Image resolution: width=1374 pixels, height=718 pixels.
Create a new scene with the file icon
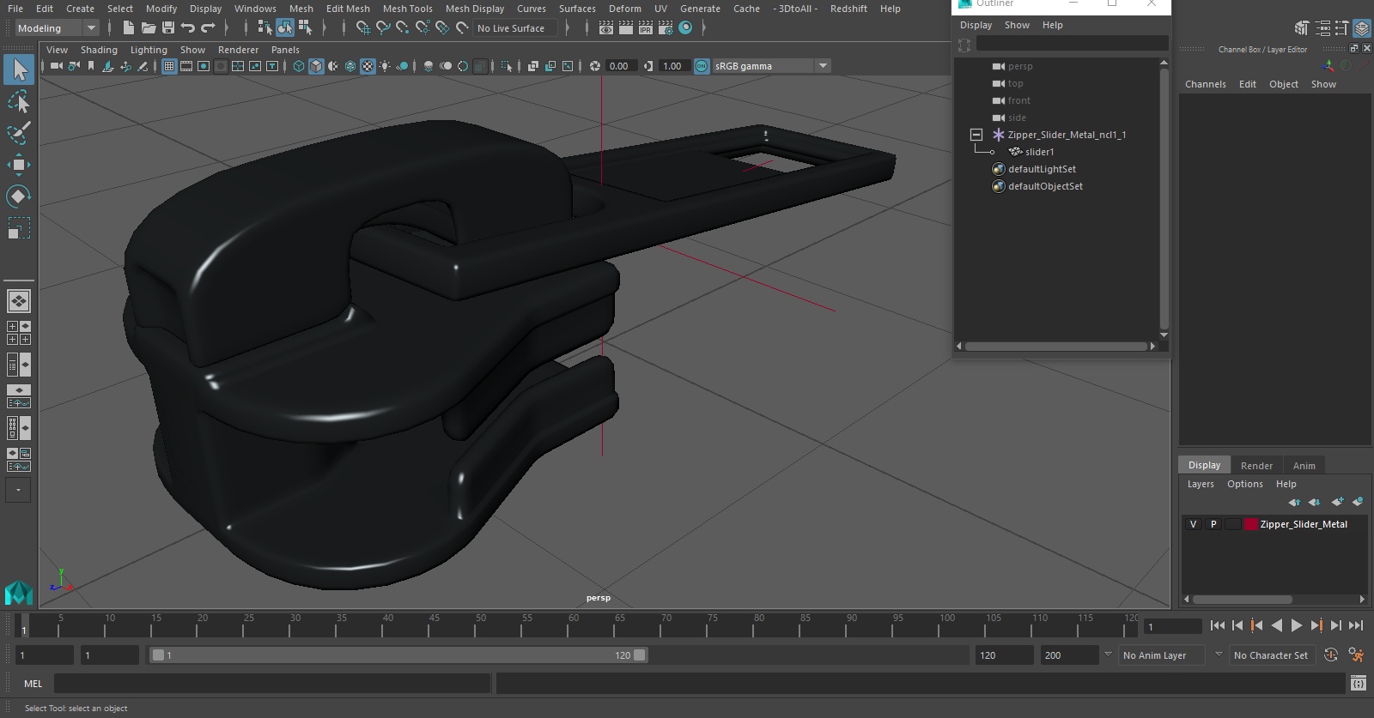coord(128,28)
